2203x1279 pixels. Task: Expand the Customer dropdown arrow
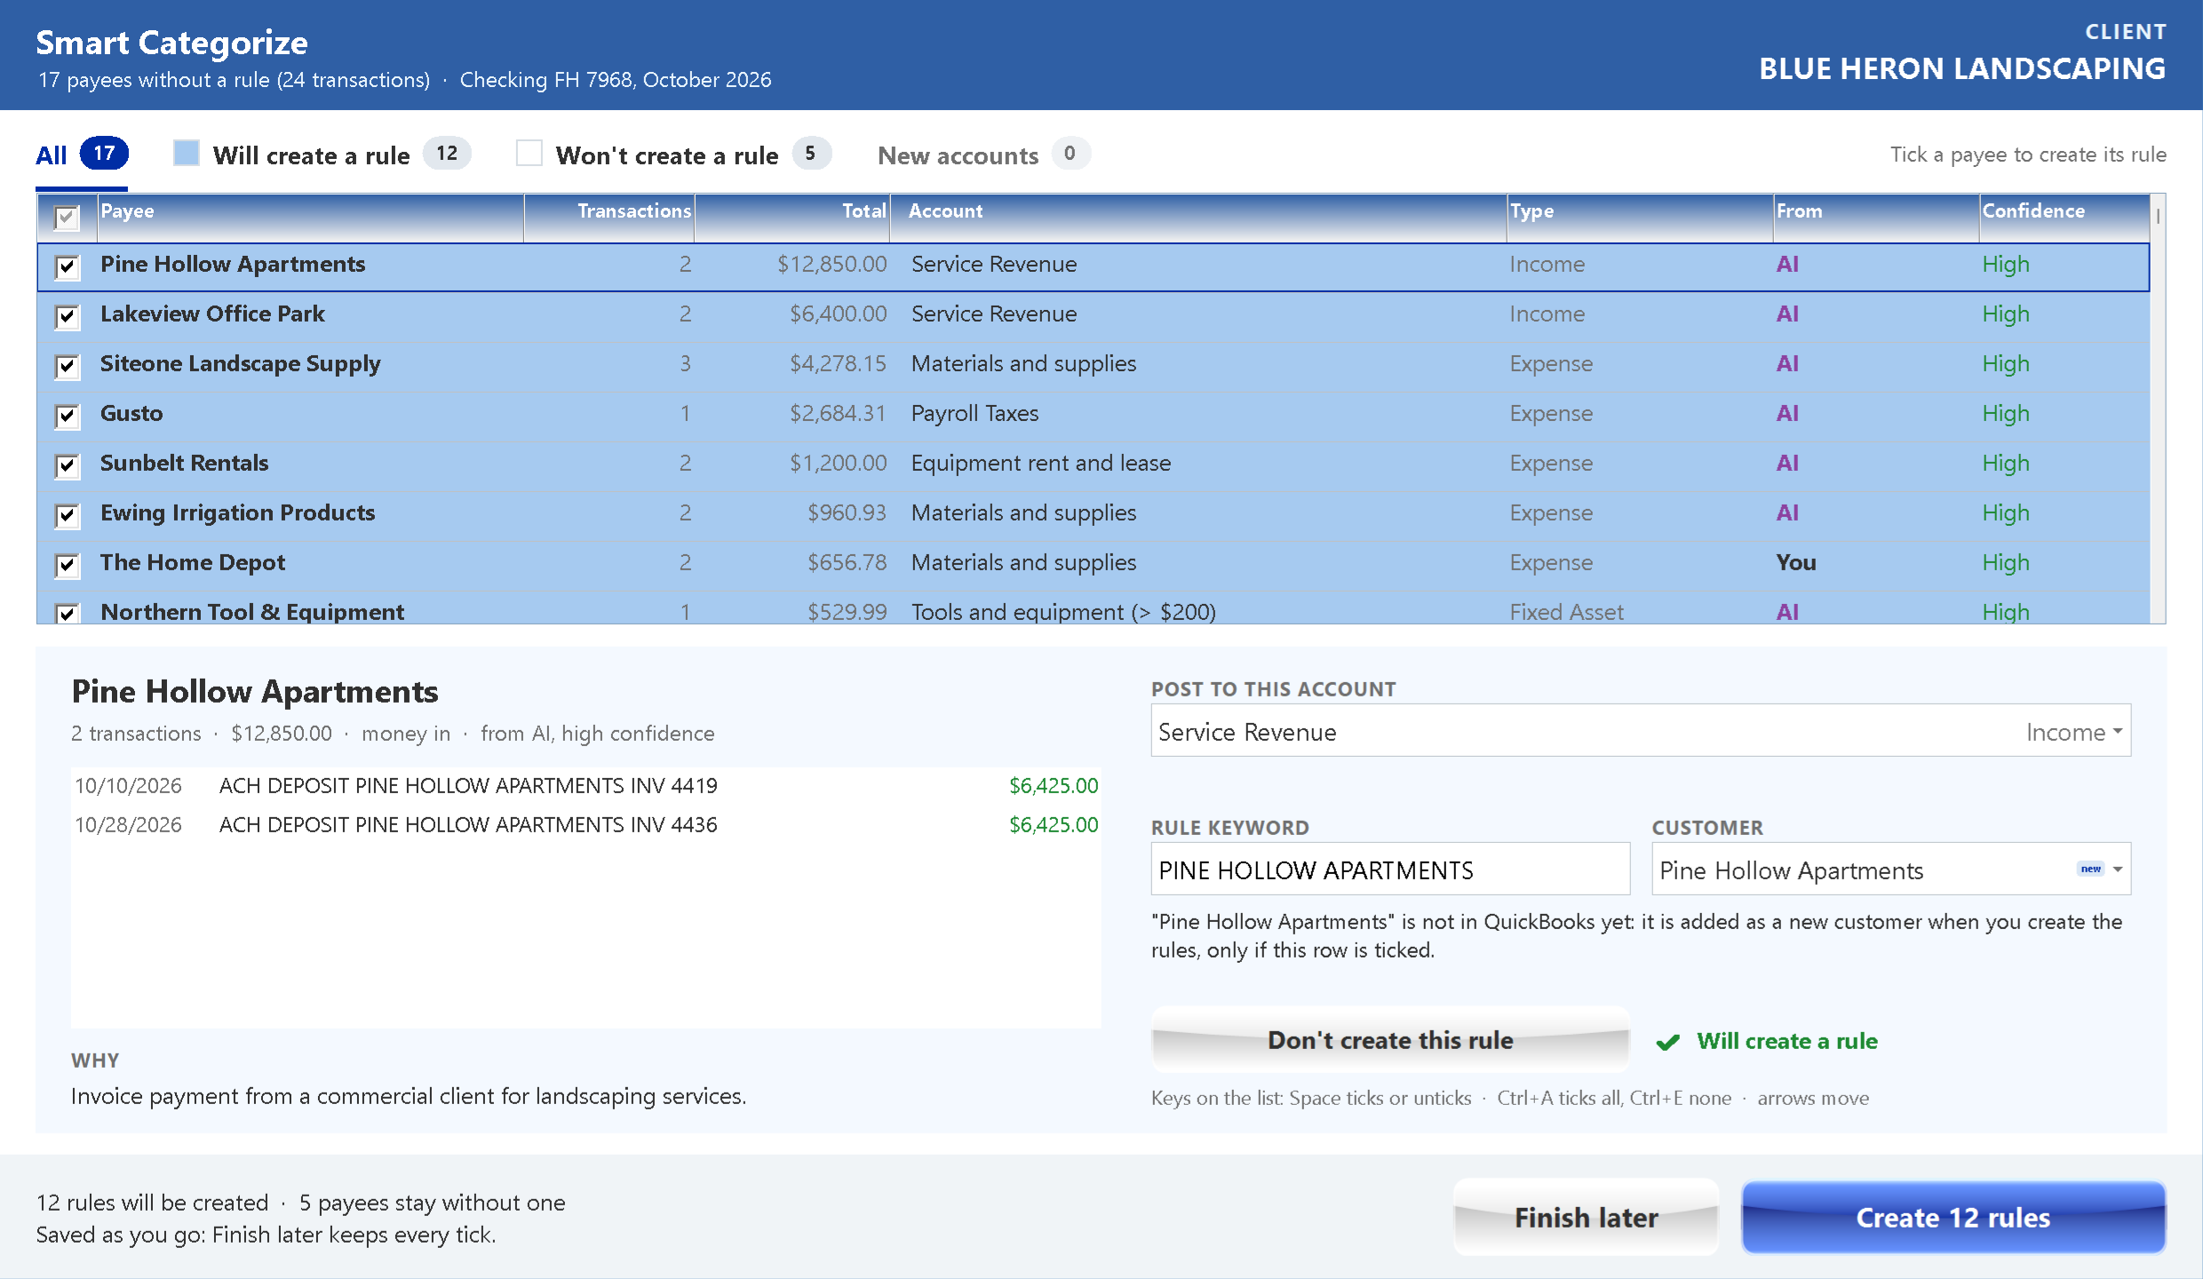tap(2118, 870)
